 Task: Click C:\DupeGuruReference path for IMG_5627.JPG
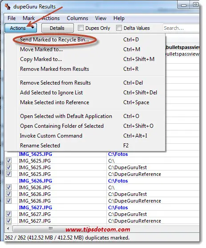click(134, 221)
